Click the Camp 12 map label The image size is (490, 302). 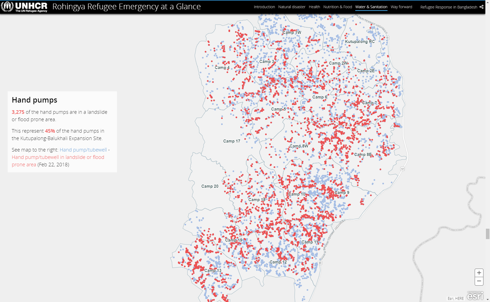[x=278, y=262]
